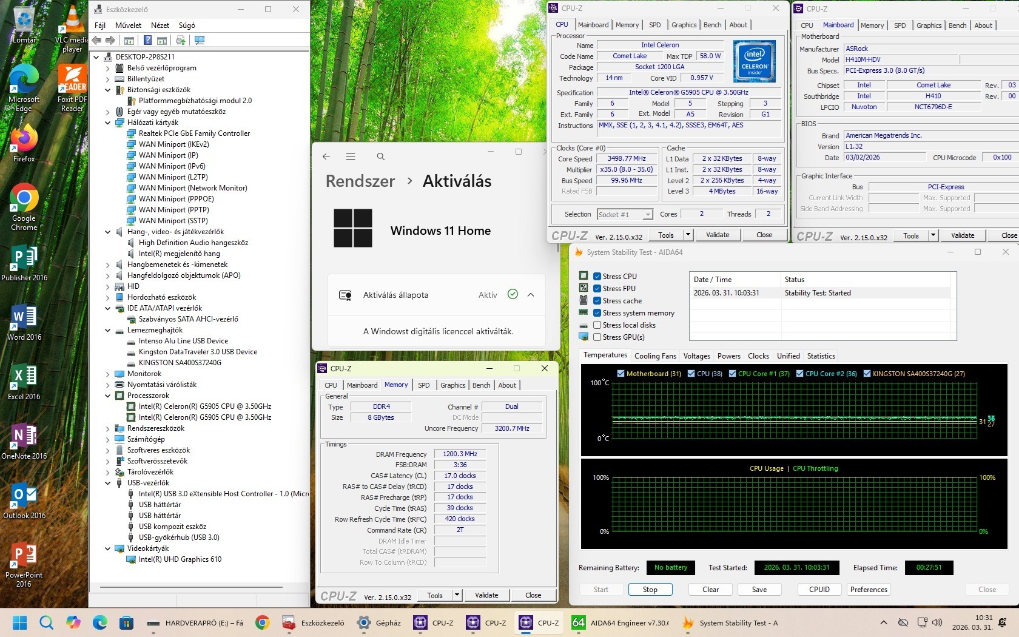This screenshot has height=637, width=1019.
Task: Switch to the Cooling Fans tab
Action: click(x=655, y=356)
